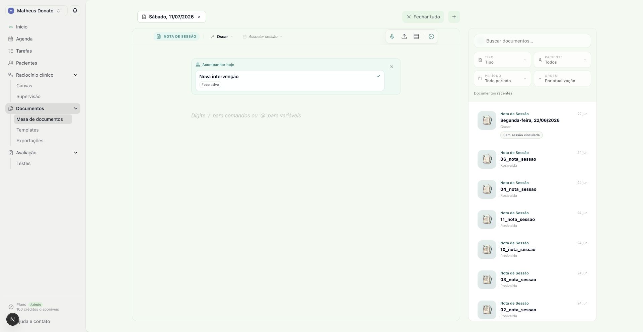Dismiss the Acompanhar hoje card

tap(392, 67)
